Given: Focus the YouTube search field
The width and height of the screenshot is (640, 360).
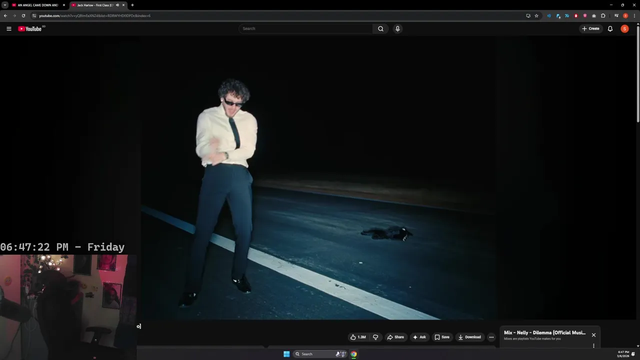Looking at the screenshot, I should [306, 28].
